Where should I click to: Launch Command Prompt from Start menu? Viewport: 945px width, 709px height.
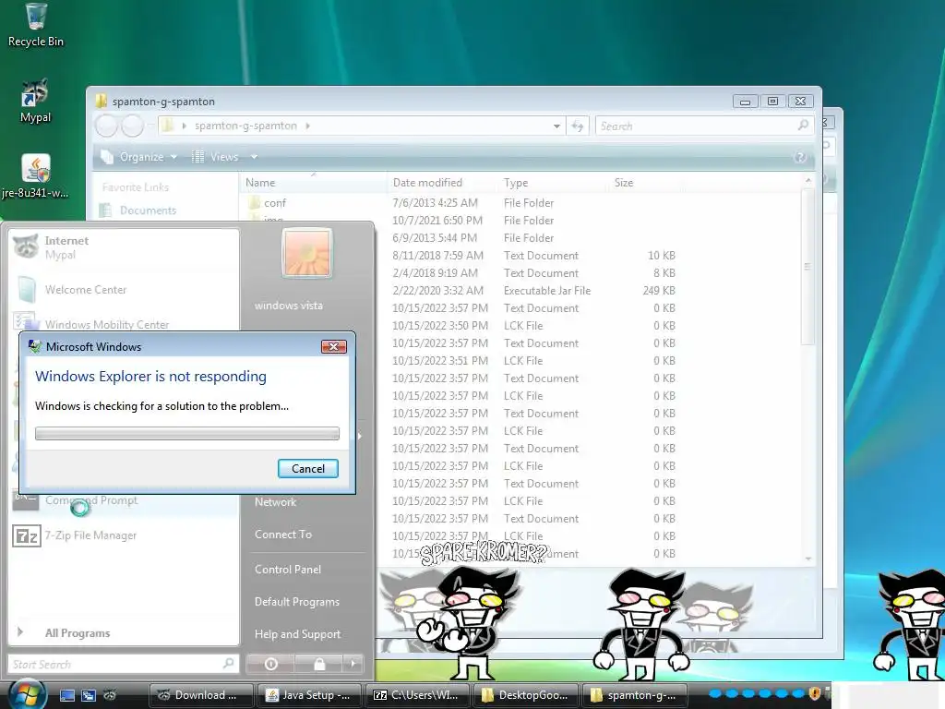coord(124,500)
